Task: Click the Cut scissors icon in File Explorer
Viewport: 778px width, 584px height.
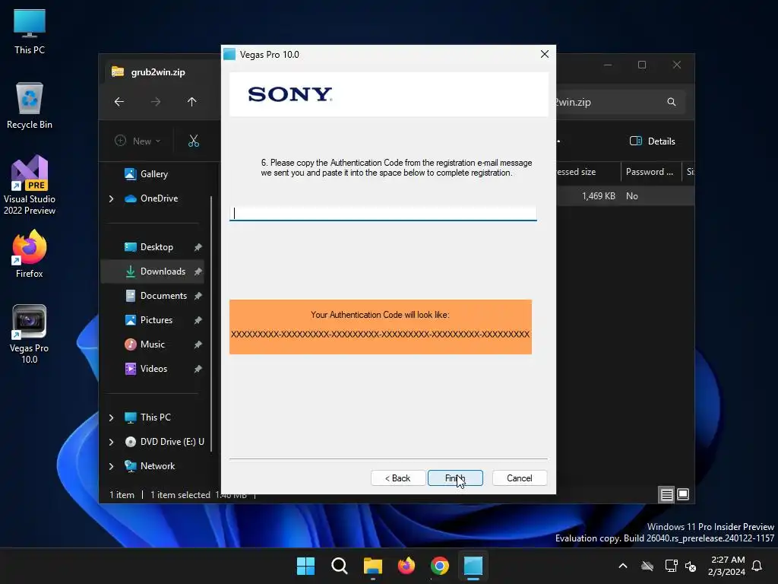Action: (194, 141)
